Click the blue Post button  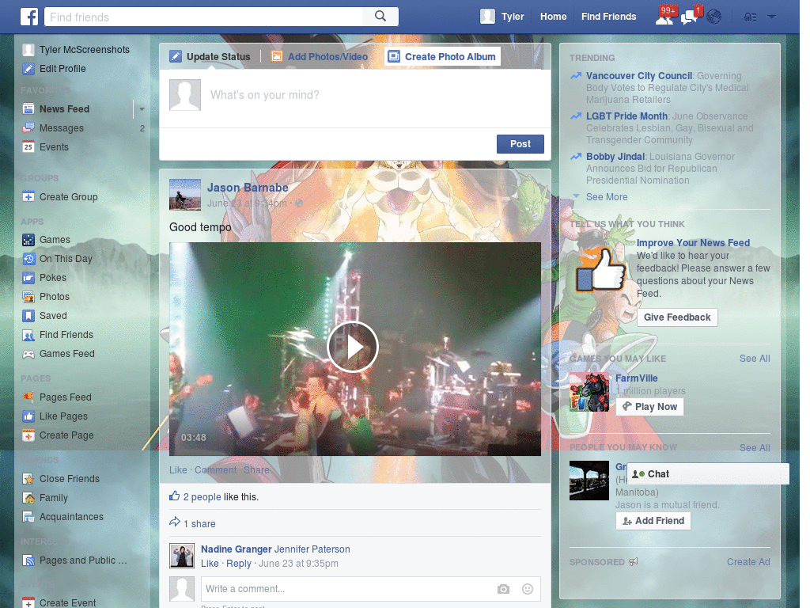(x=520, y=144)
